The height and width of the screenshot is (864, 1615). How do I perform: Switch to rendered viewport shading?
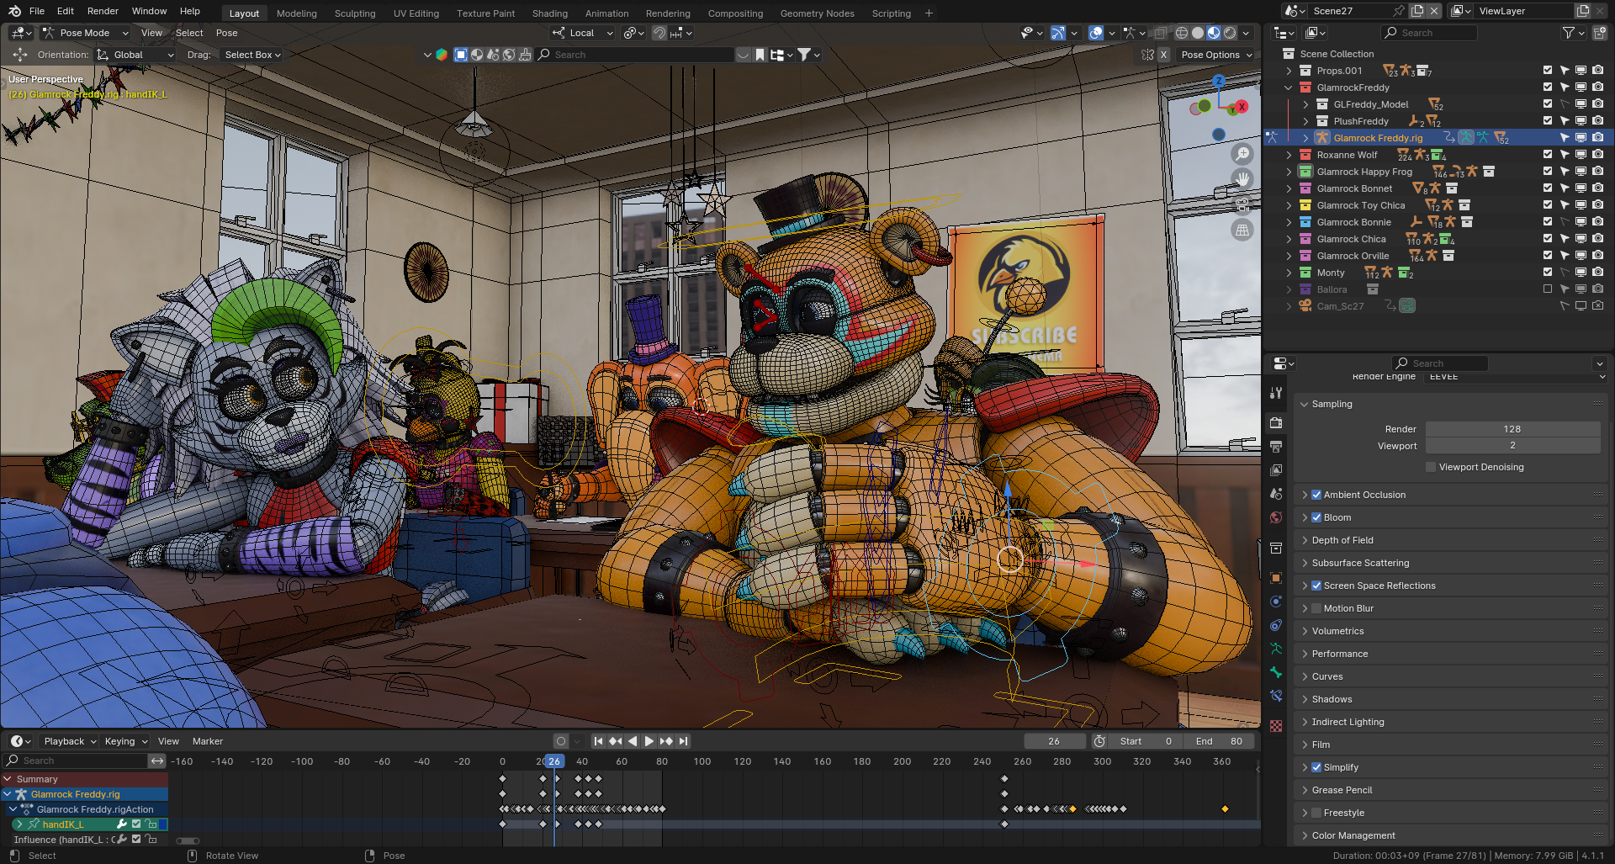(1230, 33)
